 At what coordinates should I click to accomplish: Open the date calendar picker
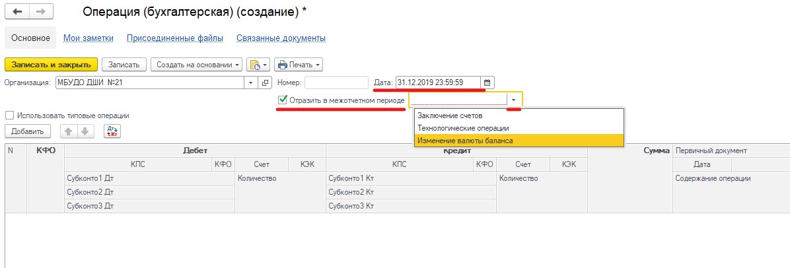click(x=487, y=83)
